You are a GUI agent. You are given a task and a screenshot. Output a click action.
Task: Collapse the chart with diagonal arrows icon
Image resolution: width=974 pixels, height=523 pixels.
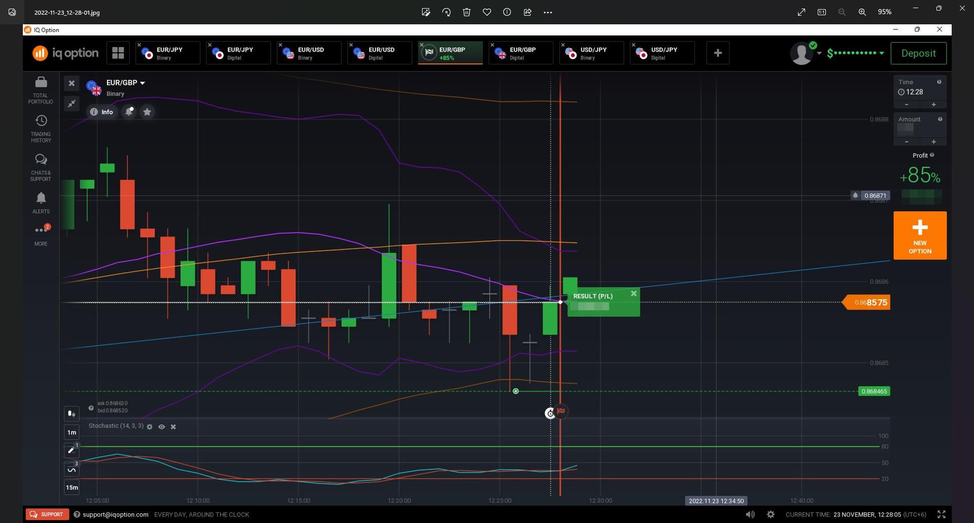(x=72, y=103)
